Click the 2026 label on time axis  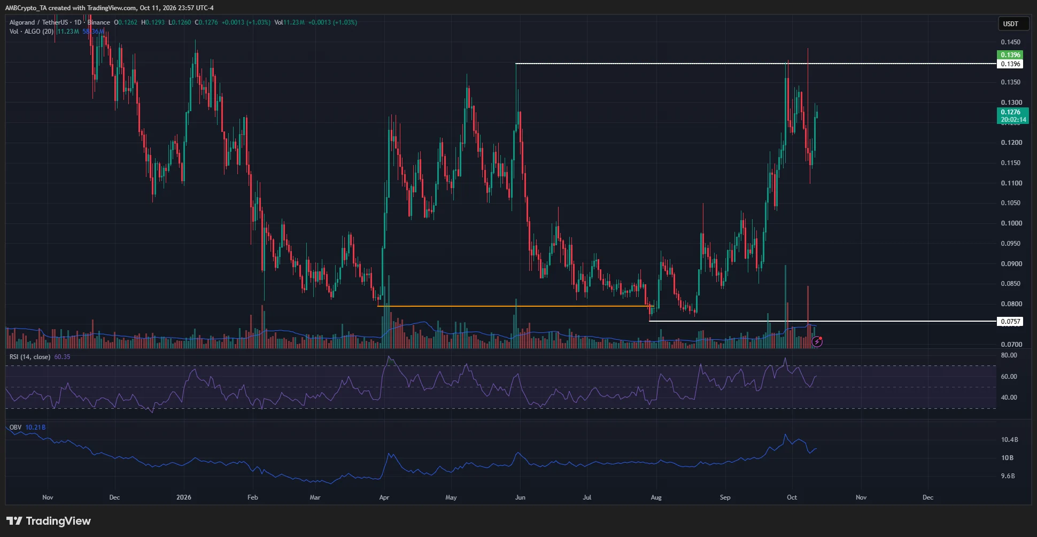[183, 497]
